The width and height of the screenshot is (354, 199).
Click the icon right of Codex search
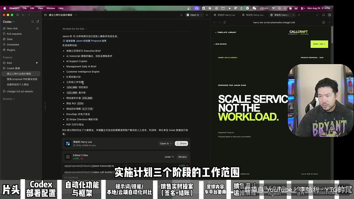pos(38,22)
